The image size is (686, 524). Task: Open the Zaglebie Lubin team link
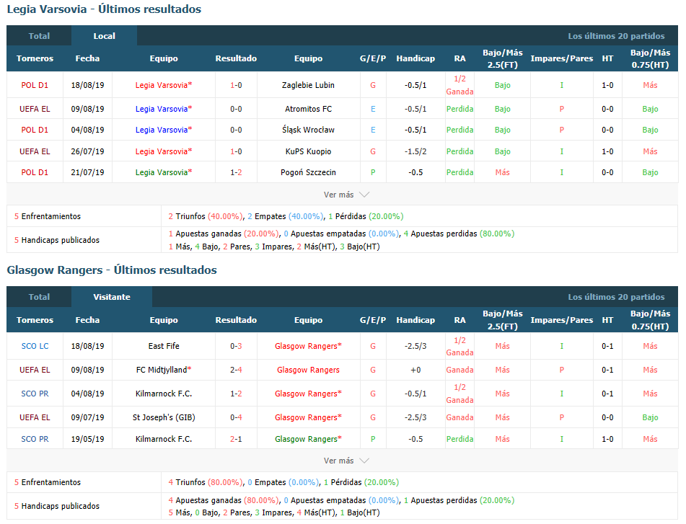point(308,85)
